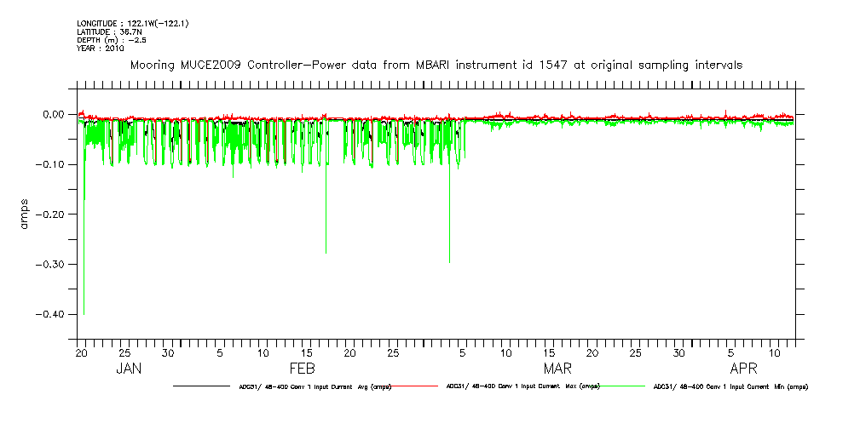Viewport: 860px width, 429px height.
Task: Click the Input Current Avg legend entry
Action: pyautogui.click(x=315, y=386)
